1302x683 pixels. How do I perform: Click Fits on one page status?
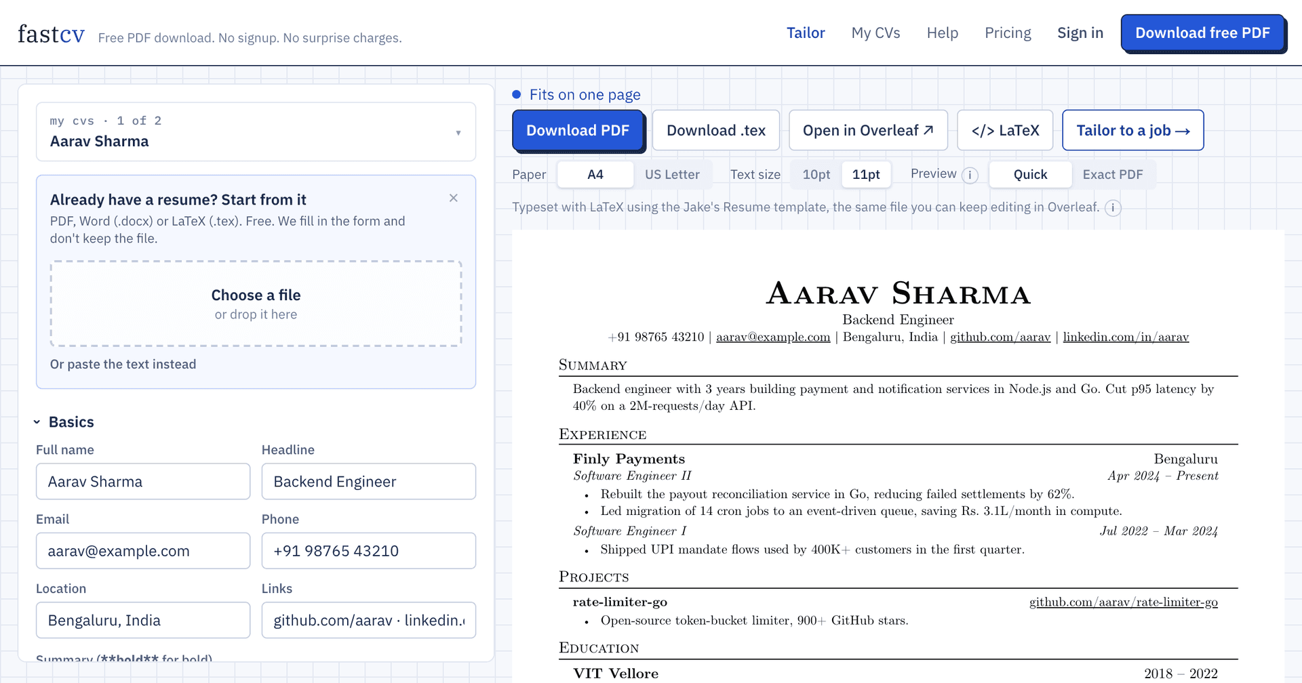576,95
